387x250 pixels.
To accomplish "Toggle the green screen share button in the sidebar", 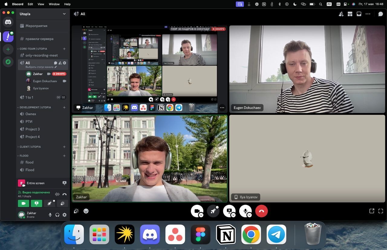I will tap(37, 203).
